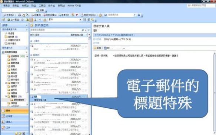Click the Move to Folder toolbar icon
Viewport: 216px width, 135px height.
point(24,15)
